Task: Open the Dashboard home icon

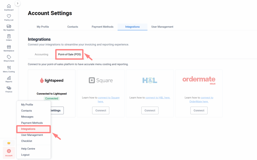Action: (9, 6)
